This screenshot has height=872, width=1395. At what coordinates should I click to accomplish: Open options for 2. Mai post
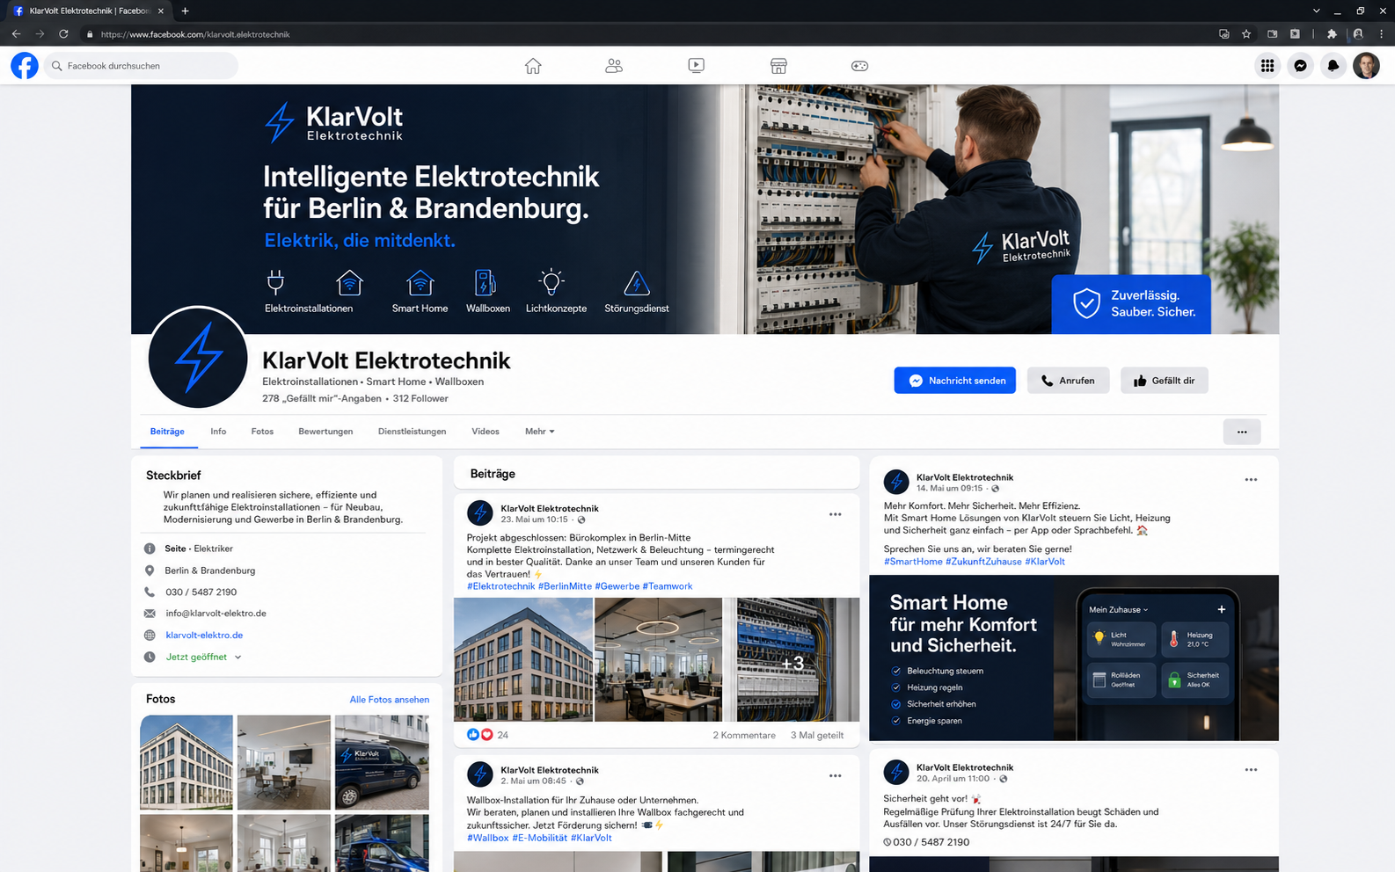835,775
